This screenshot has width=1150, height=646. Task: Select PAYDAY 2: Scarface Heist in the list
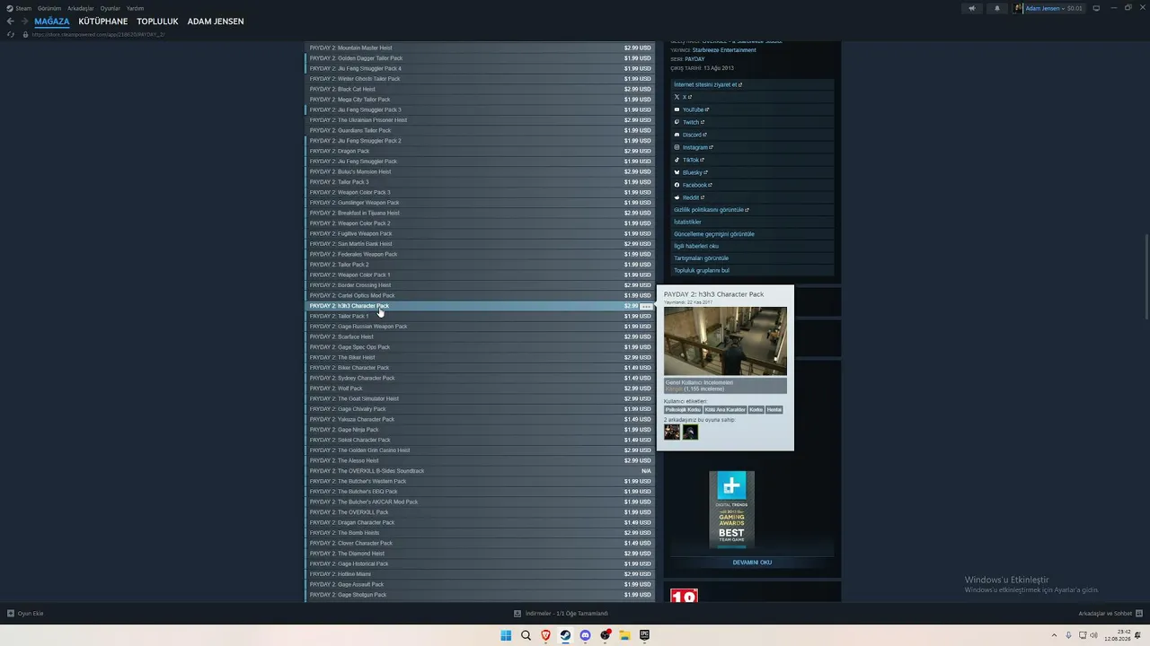click(x=481, y=336)
